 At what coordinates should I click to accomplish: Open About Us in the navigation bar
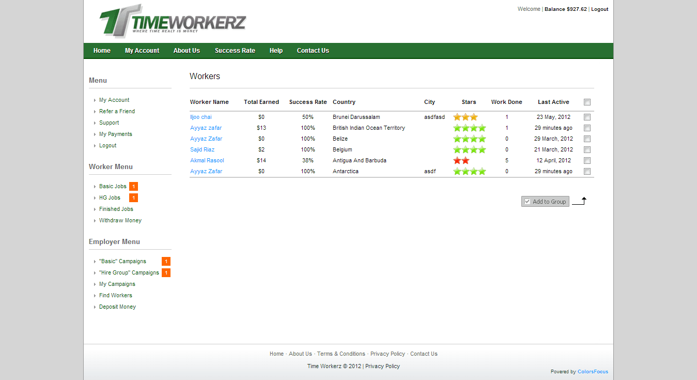[187, 51]
